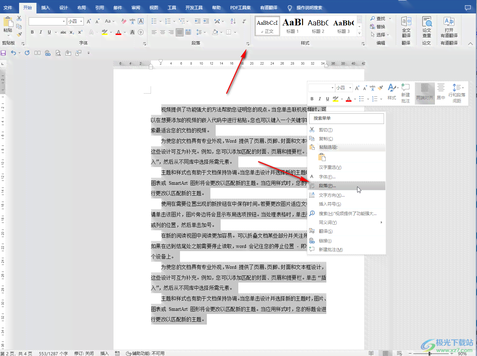Click new comment in mini toolbar

pos(406,93)
